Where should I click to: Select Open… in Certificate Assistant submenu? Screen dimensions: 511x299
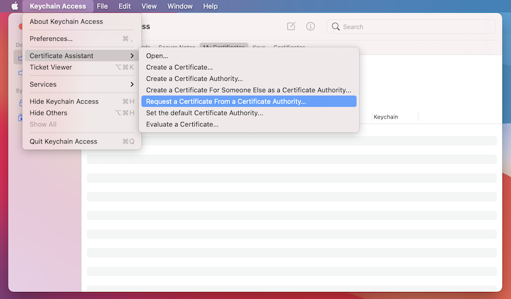click(x=249, y=55)
